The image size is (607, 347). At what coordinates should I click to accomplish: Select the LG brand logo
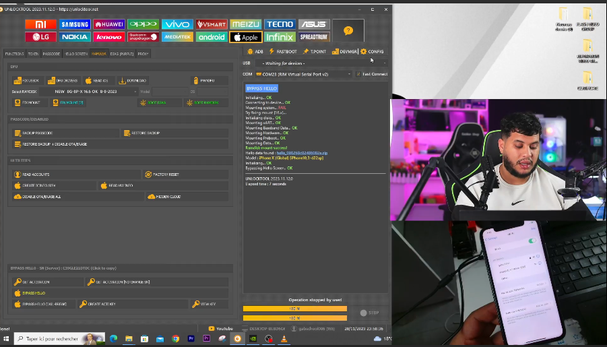(x=40, y=37)
